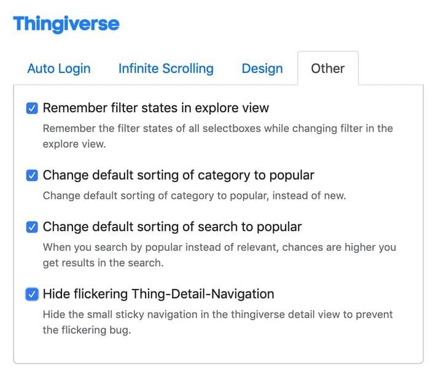Click blank panel space below the flickering bug text
The image size is (436, 368).
217,348
